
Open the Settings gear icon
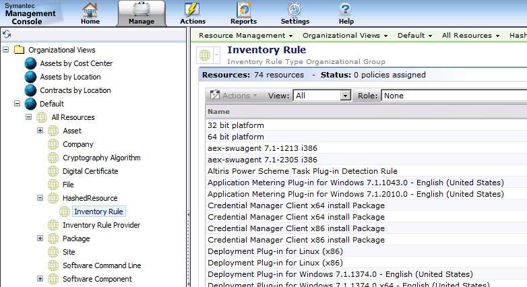[x=294, y=11]
